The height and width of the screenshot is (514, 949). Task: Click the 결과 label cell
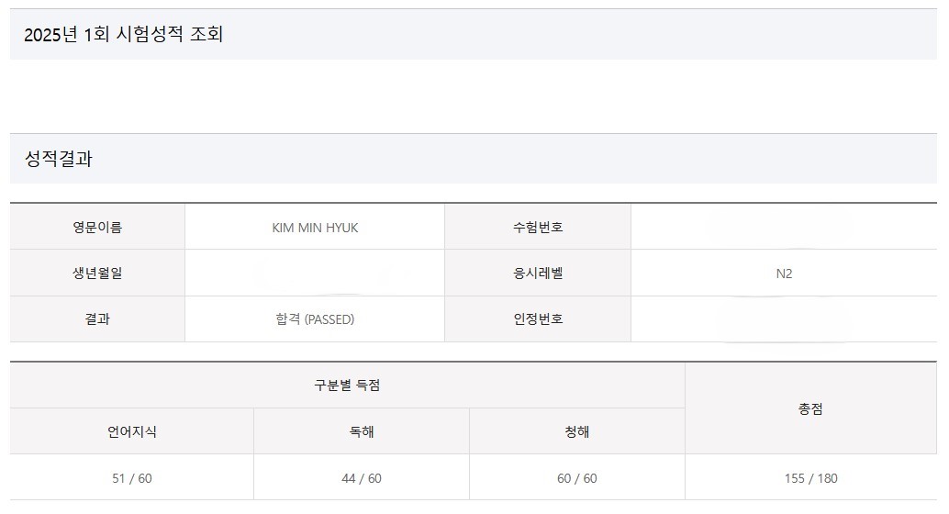click(x=97, y=319)
